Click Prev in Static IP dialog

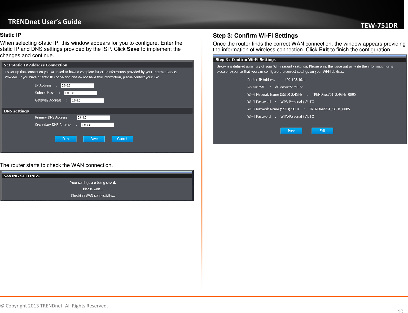pyautogui.click(x=66, y=139)
